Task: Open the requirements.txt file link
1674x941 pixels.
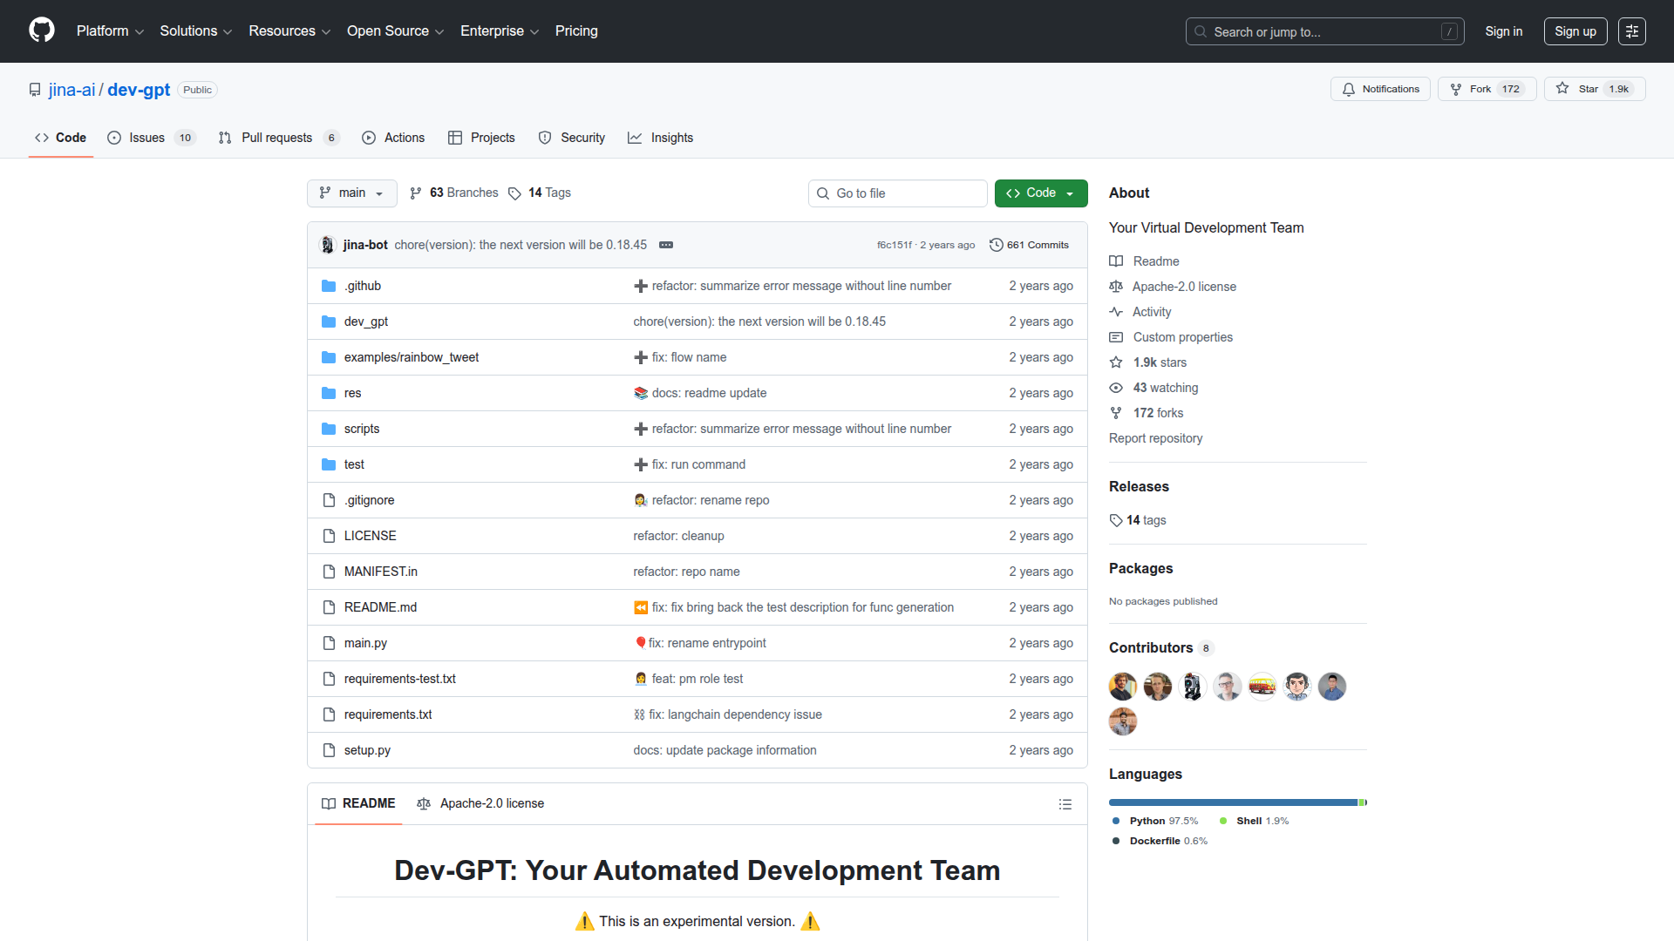Action: [387, 714]
